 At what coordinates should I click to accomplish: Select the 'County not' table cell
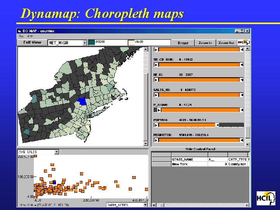click(x=238, y=164)
